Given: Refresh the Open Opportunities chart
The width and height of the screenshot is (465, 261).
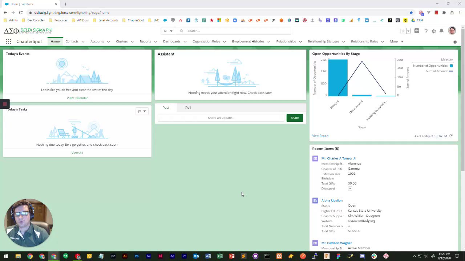Looking at the screenshot, I should [451, 136].
